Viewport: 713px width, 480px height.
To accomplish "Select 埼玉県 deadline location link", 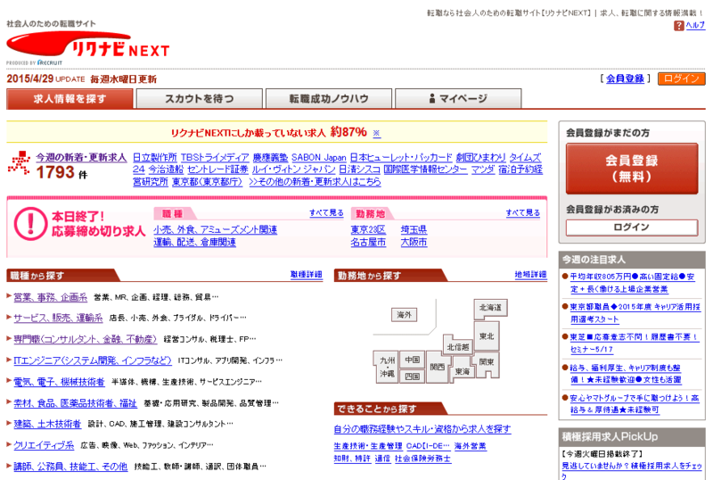I will (x=414, y=229).
